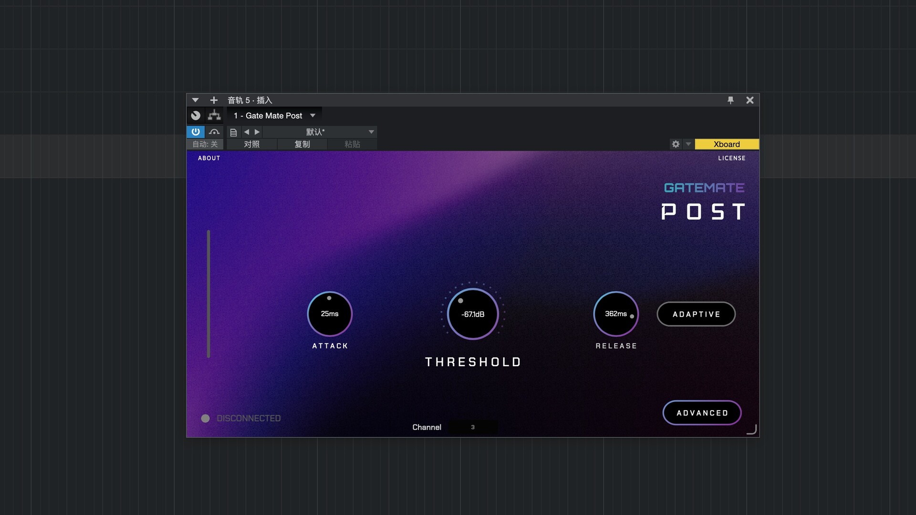The image size is (916, 515).
Task: Open the preset file icon
Action: 233,133
